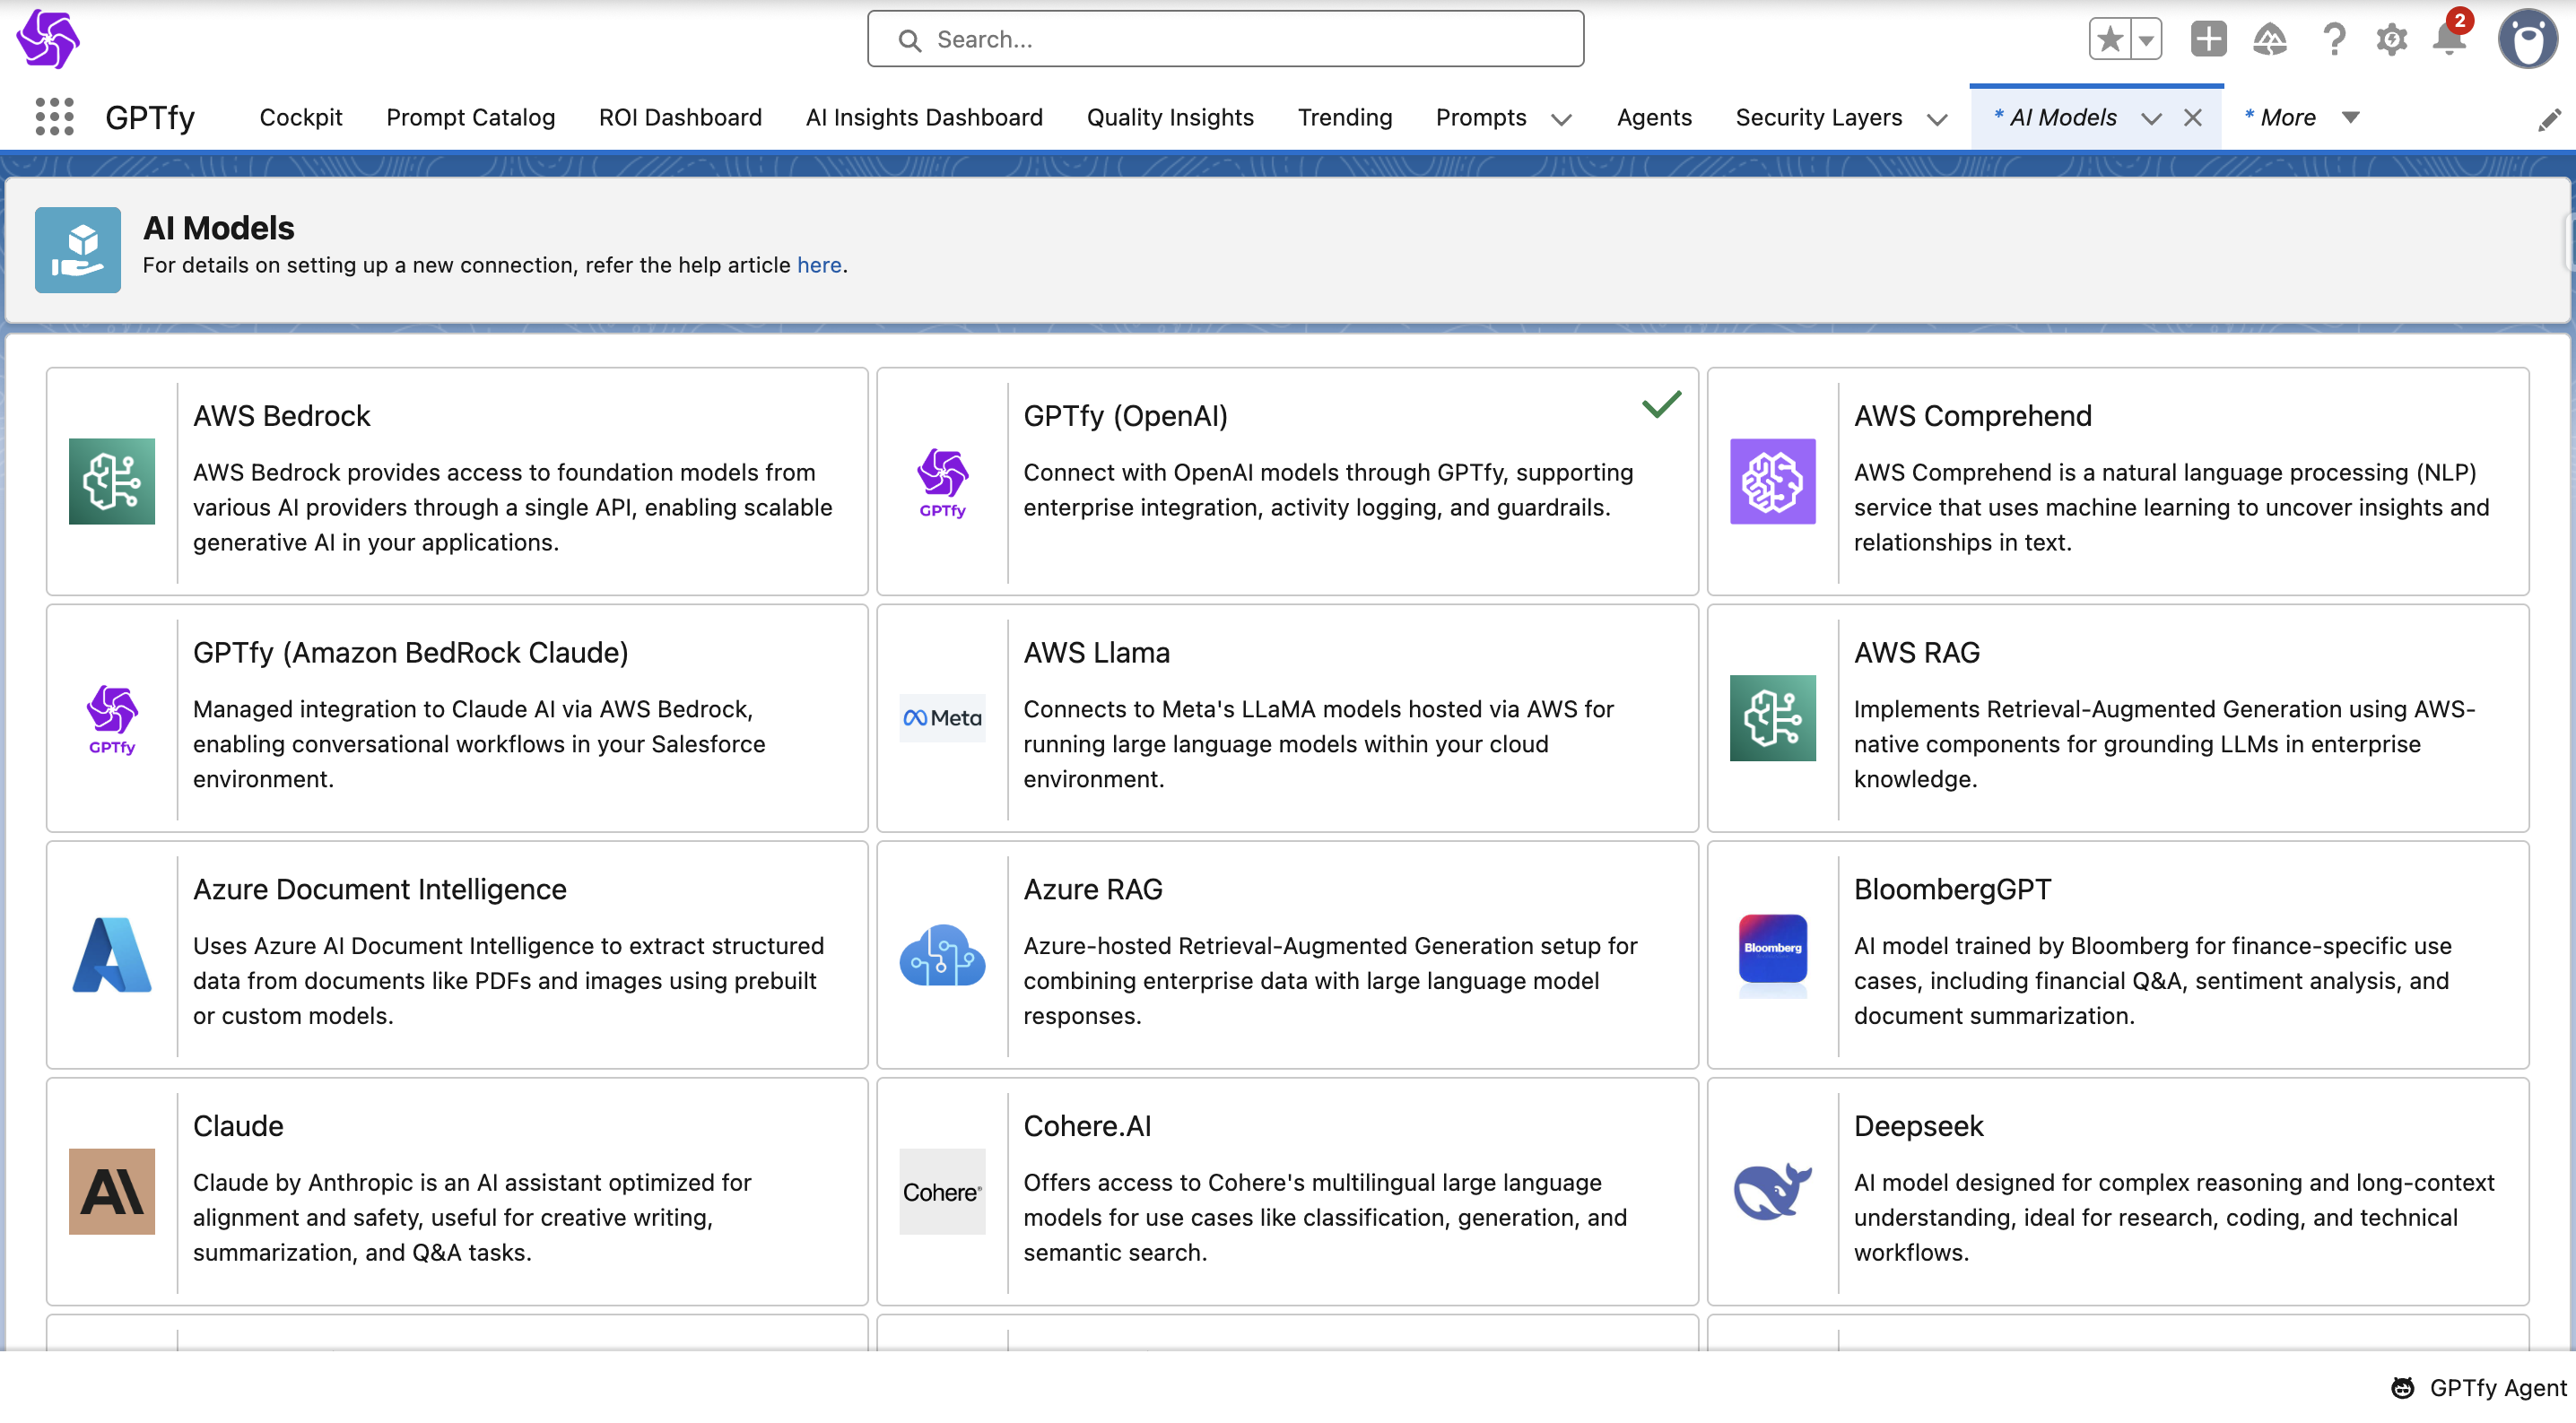The height and width of the screenshot is (1423, 2576).
Task: Open the setup gear icon
Action: (x=2391, y=40)
